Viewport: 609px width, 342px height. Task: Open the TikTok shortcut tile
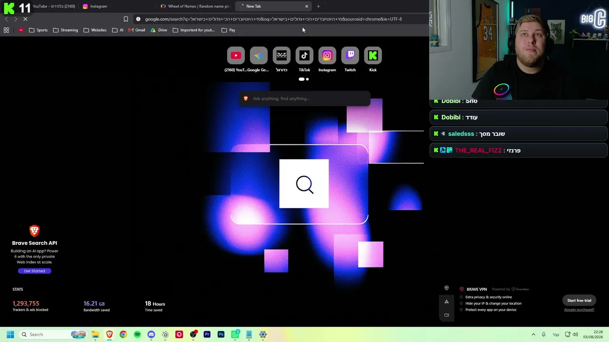click(x=304, y=56)
